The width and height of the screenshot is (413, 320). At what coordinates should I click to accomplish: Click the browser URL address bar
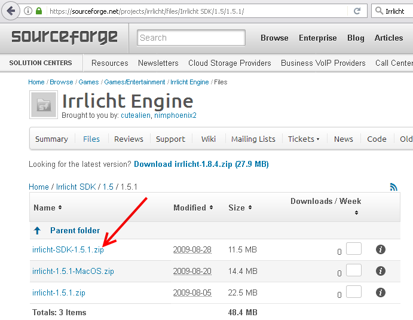click(196, 11)
